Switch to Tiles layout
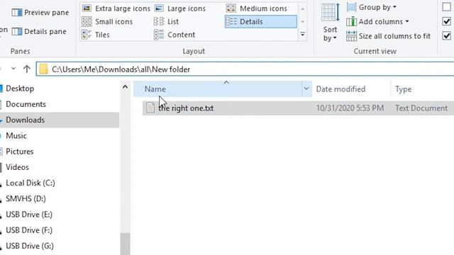The width and height of the screenshot is (454, 255). 96,35
